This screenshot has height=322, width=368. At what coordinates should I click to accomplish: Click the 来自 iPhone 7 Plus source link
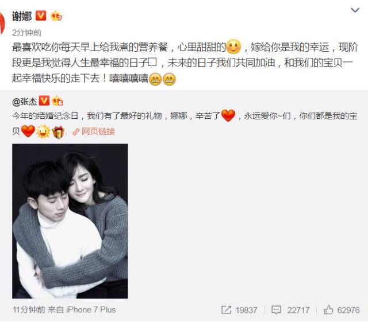pos(82,310)
